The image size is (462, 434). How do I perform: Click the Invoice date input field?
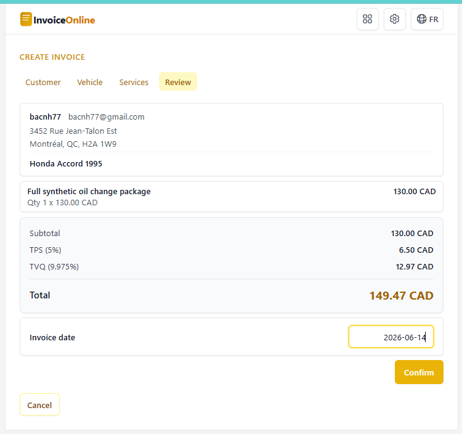coord(391,337)
